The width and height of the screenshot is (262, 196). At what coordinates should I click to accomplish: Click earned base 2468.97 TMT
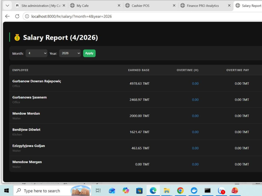139,100
